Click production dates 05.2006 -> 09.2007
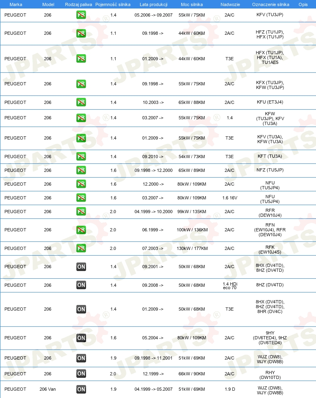Image resolution: width=316 pixels, height=398 pixels. (154, 15)
